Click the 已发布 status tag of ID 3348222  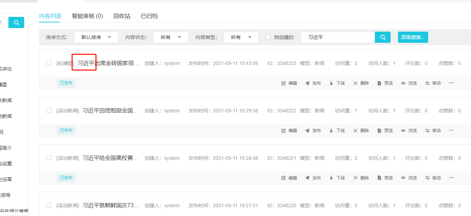coord(66,130)
